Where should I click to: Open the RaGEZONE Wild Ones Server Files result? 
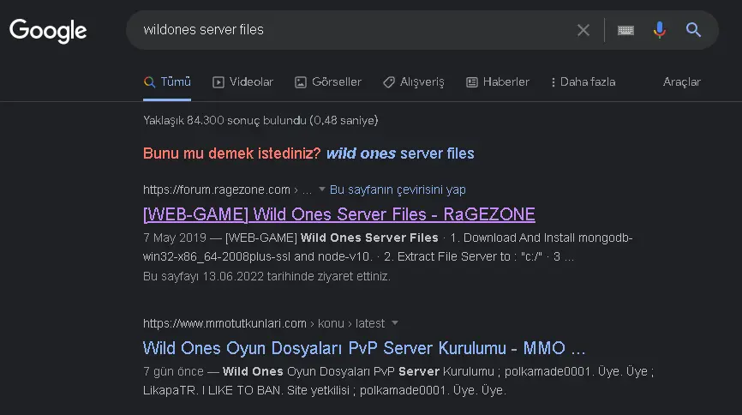point(338,214)
